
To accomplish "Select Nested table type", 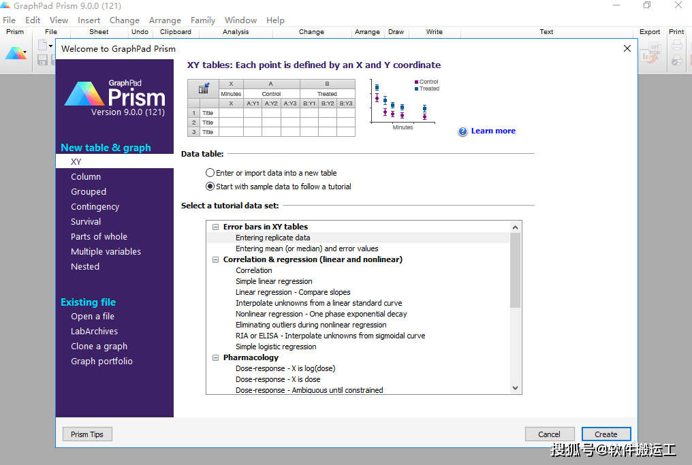I will point(84,266).
